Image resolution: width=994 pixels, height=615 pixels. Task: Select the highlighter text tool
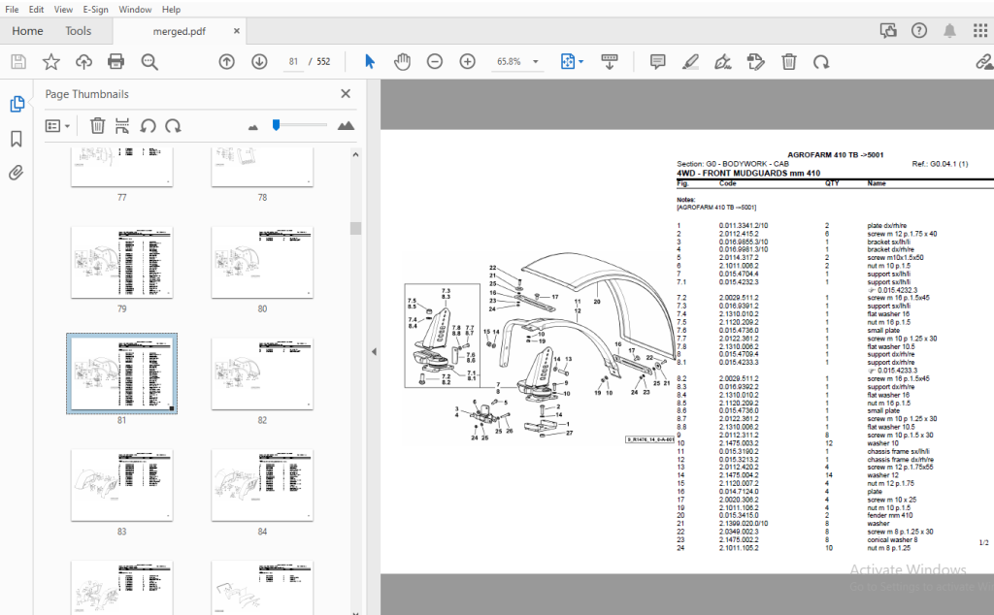[x=690, y=61]
